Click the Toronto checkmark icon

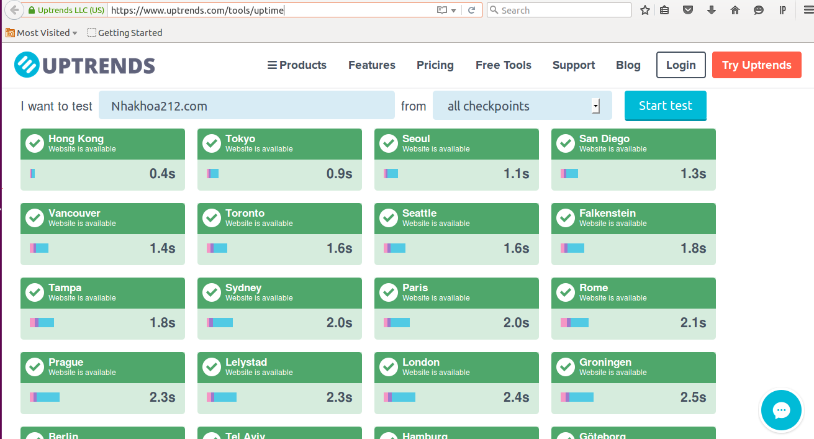coord(212,218)
